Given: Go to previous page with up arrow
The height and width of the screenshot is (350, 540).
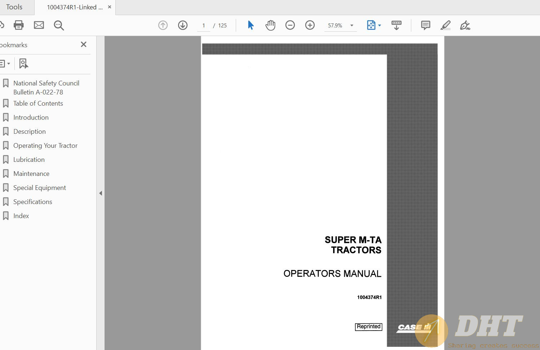Looking at the screenshot, I should [x=163, y=25].
